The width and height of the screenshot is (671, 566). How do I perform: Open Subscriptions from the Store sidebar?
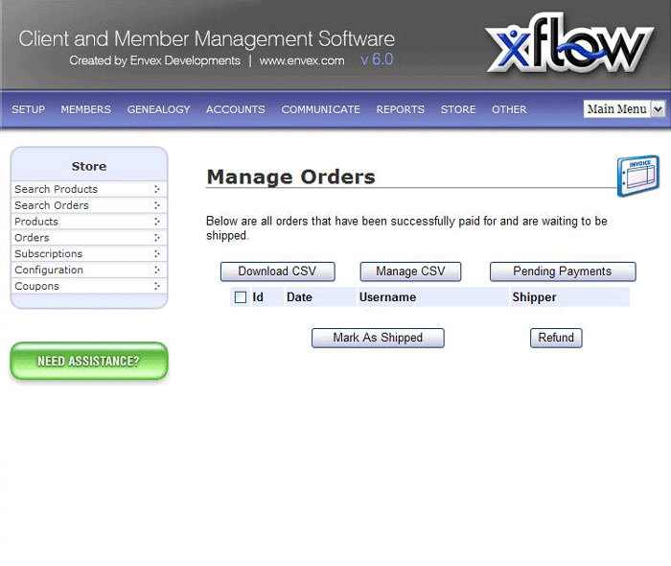click(48, 254)
